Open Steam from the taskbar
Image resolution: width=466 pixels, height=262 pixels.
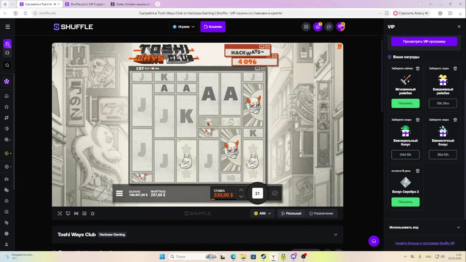coord(263,257)
